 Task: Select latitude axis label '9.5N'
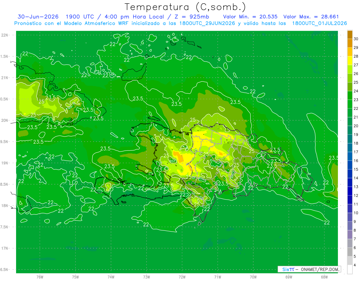tap(5, 142)
